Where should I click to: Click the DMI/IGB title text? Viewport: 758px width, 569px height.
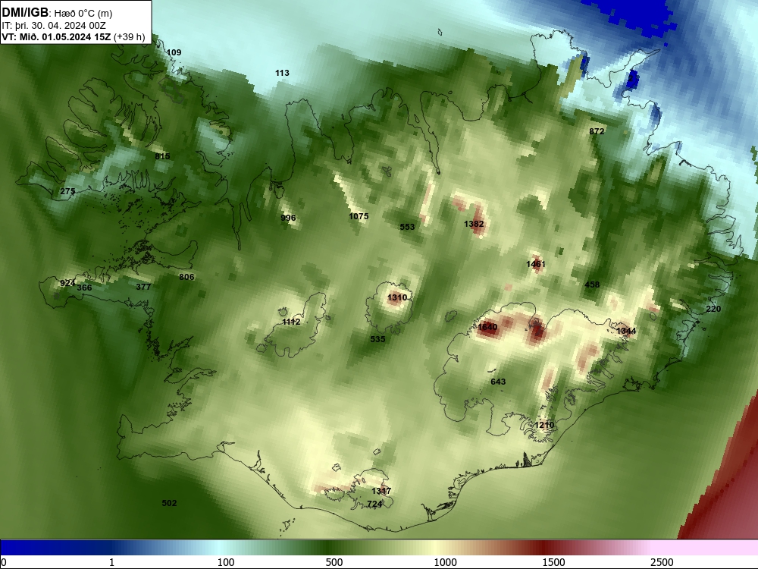coord(25,13)
